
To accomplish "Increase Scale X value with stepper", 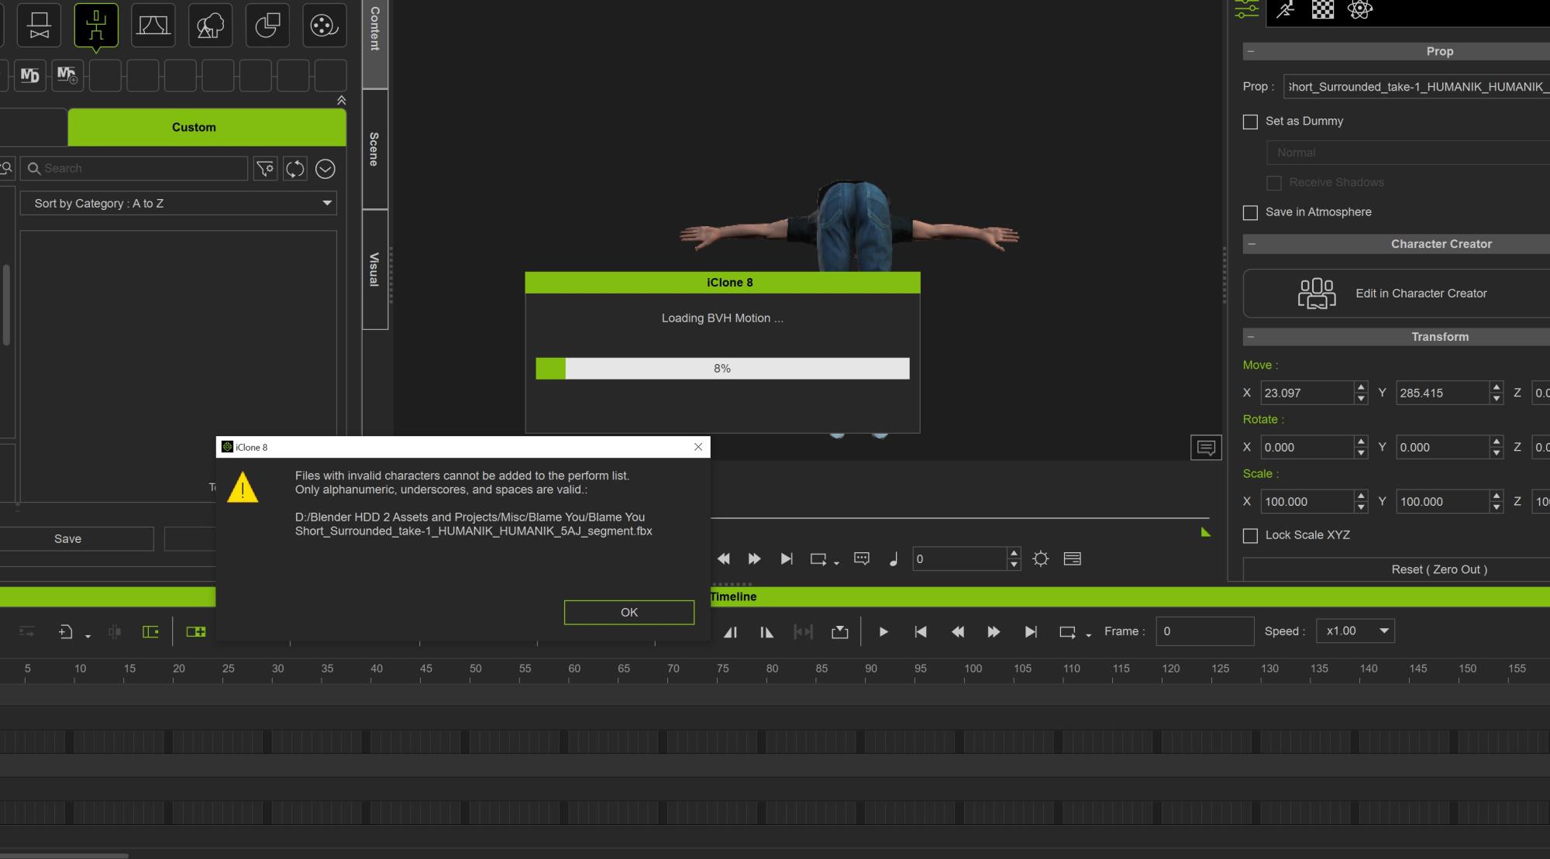I will coord(1361,496).
